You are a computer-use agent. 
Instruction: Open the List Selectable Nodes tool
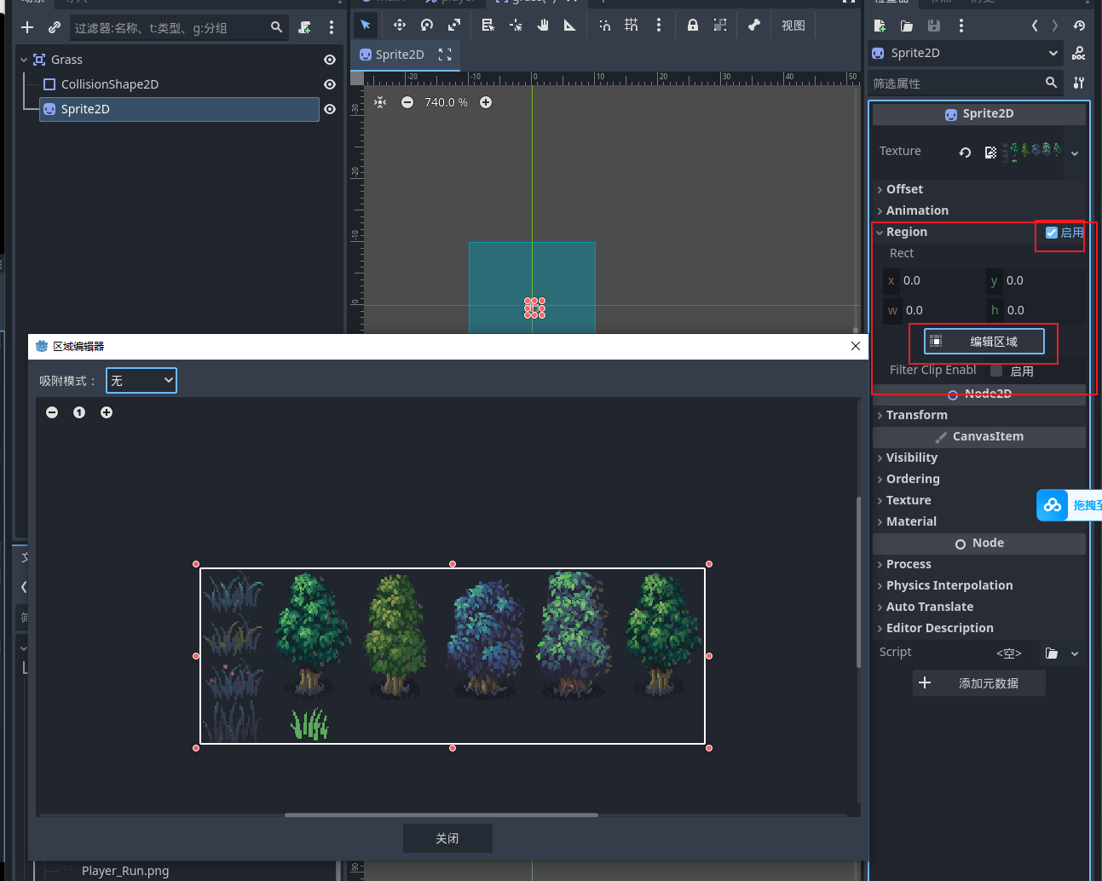488,25
